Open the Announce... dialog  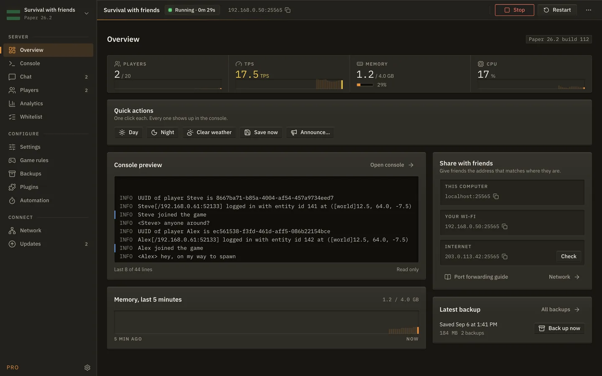coord(310,132)
